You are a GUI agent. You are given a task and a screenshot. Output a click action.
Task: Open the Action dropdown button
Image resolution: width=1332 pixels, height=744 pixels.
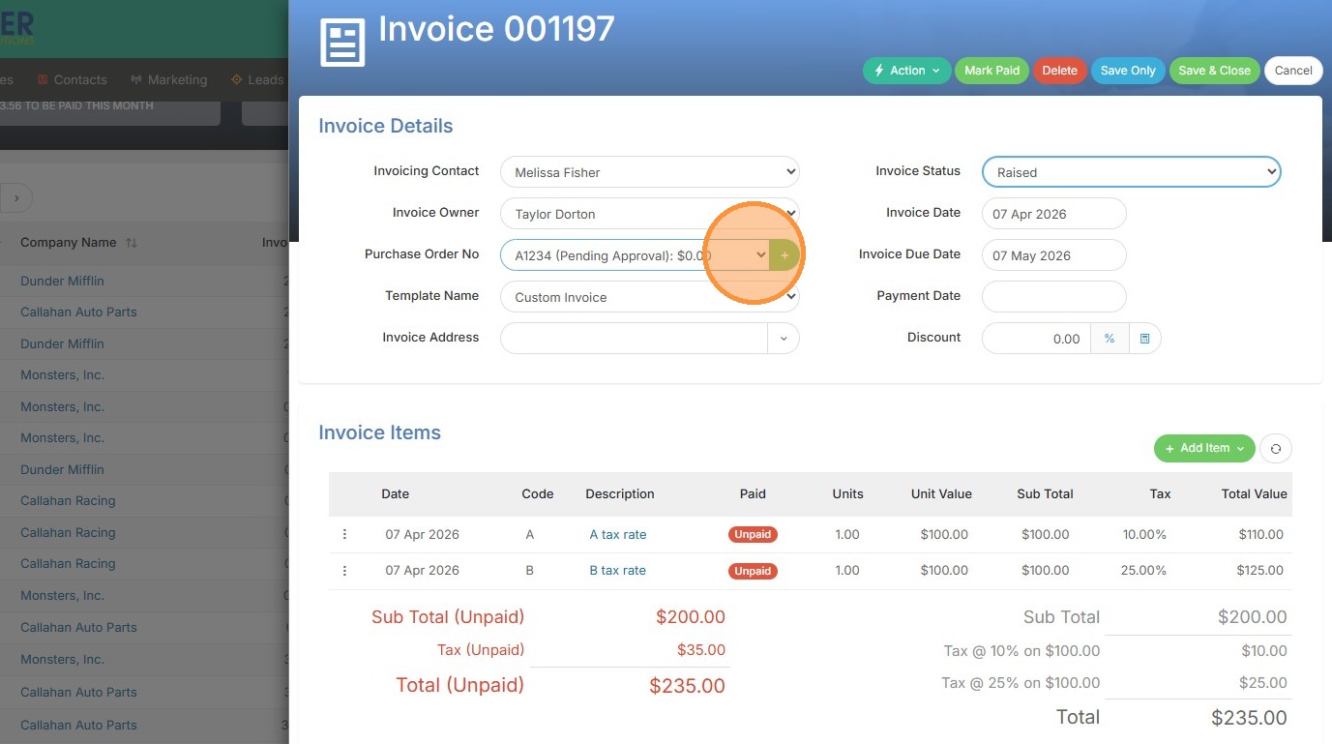(907, 71)
